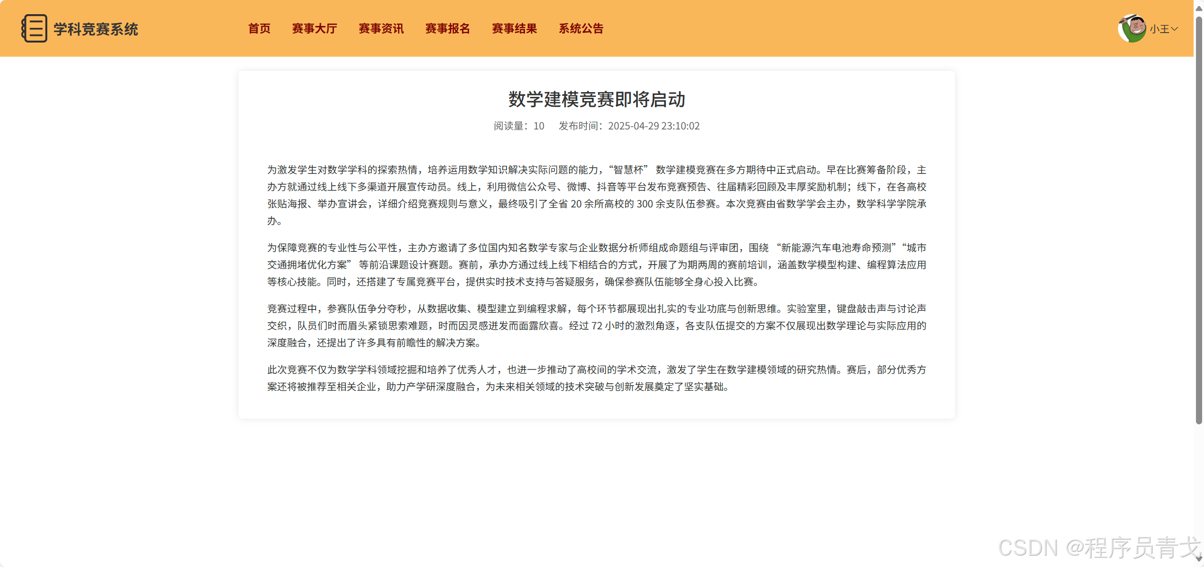Click the article title 数学建模竞赛即将启动

[596, 99]
